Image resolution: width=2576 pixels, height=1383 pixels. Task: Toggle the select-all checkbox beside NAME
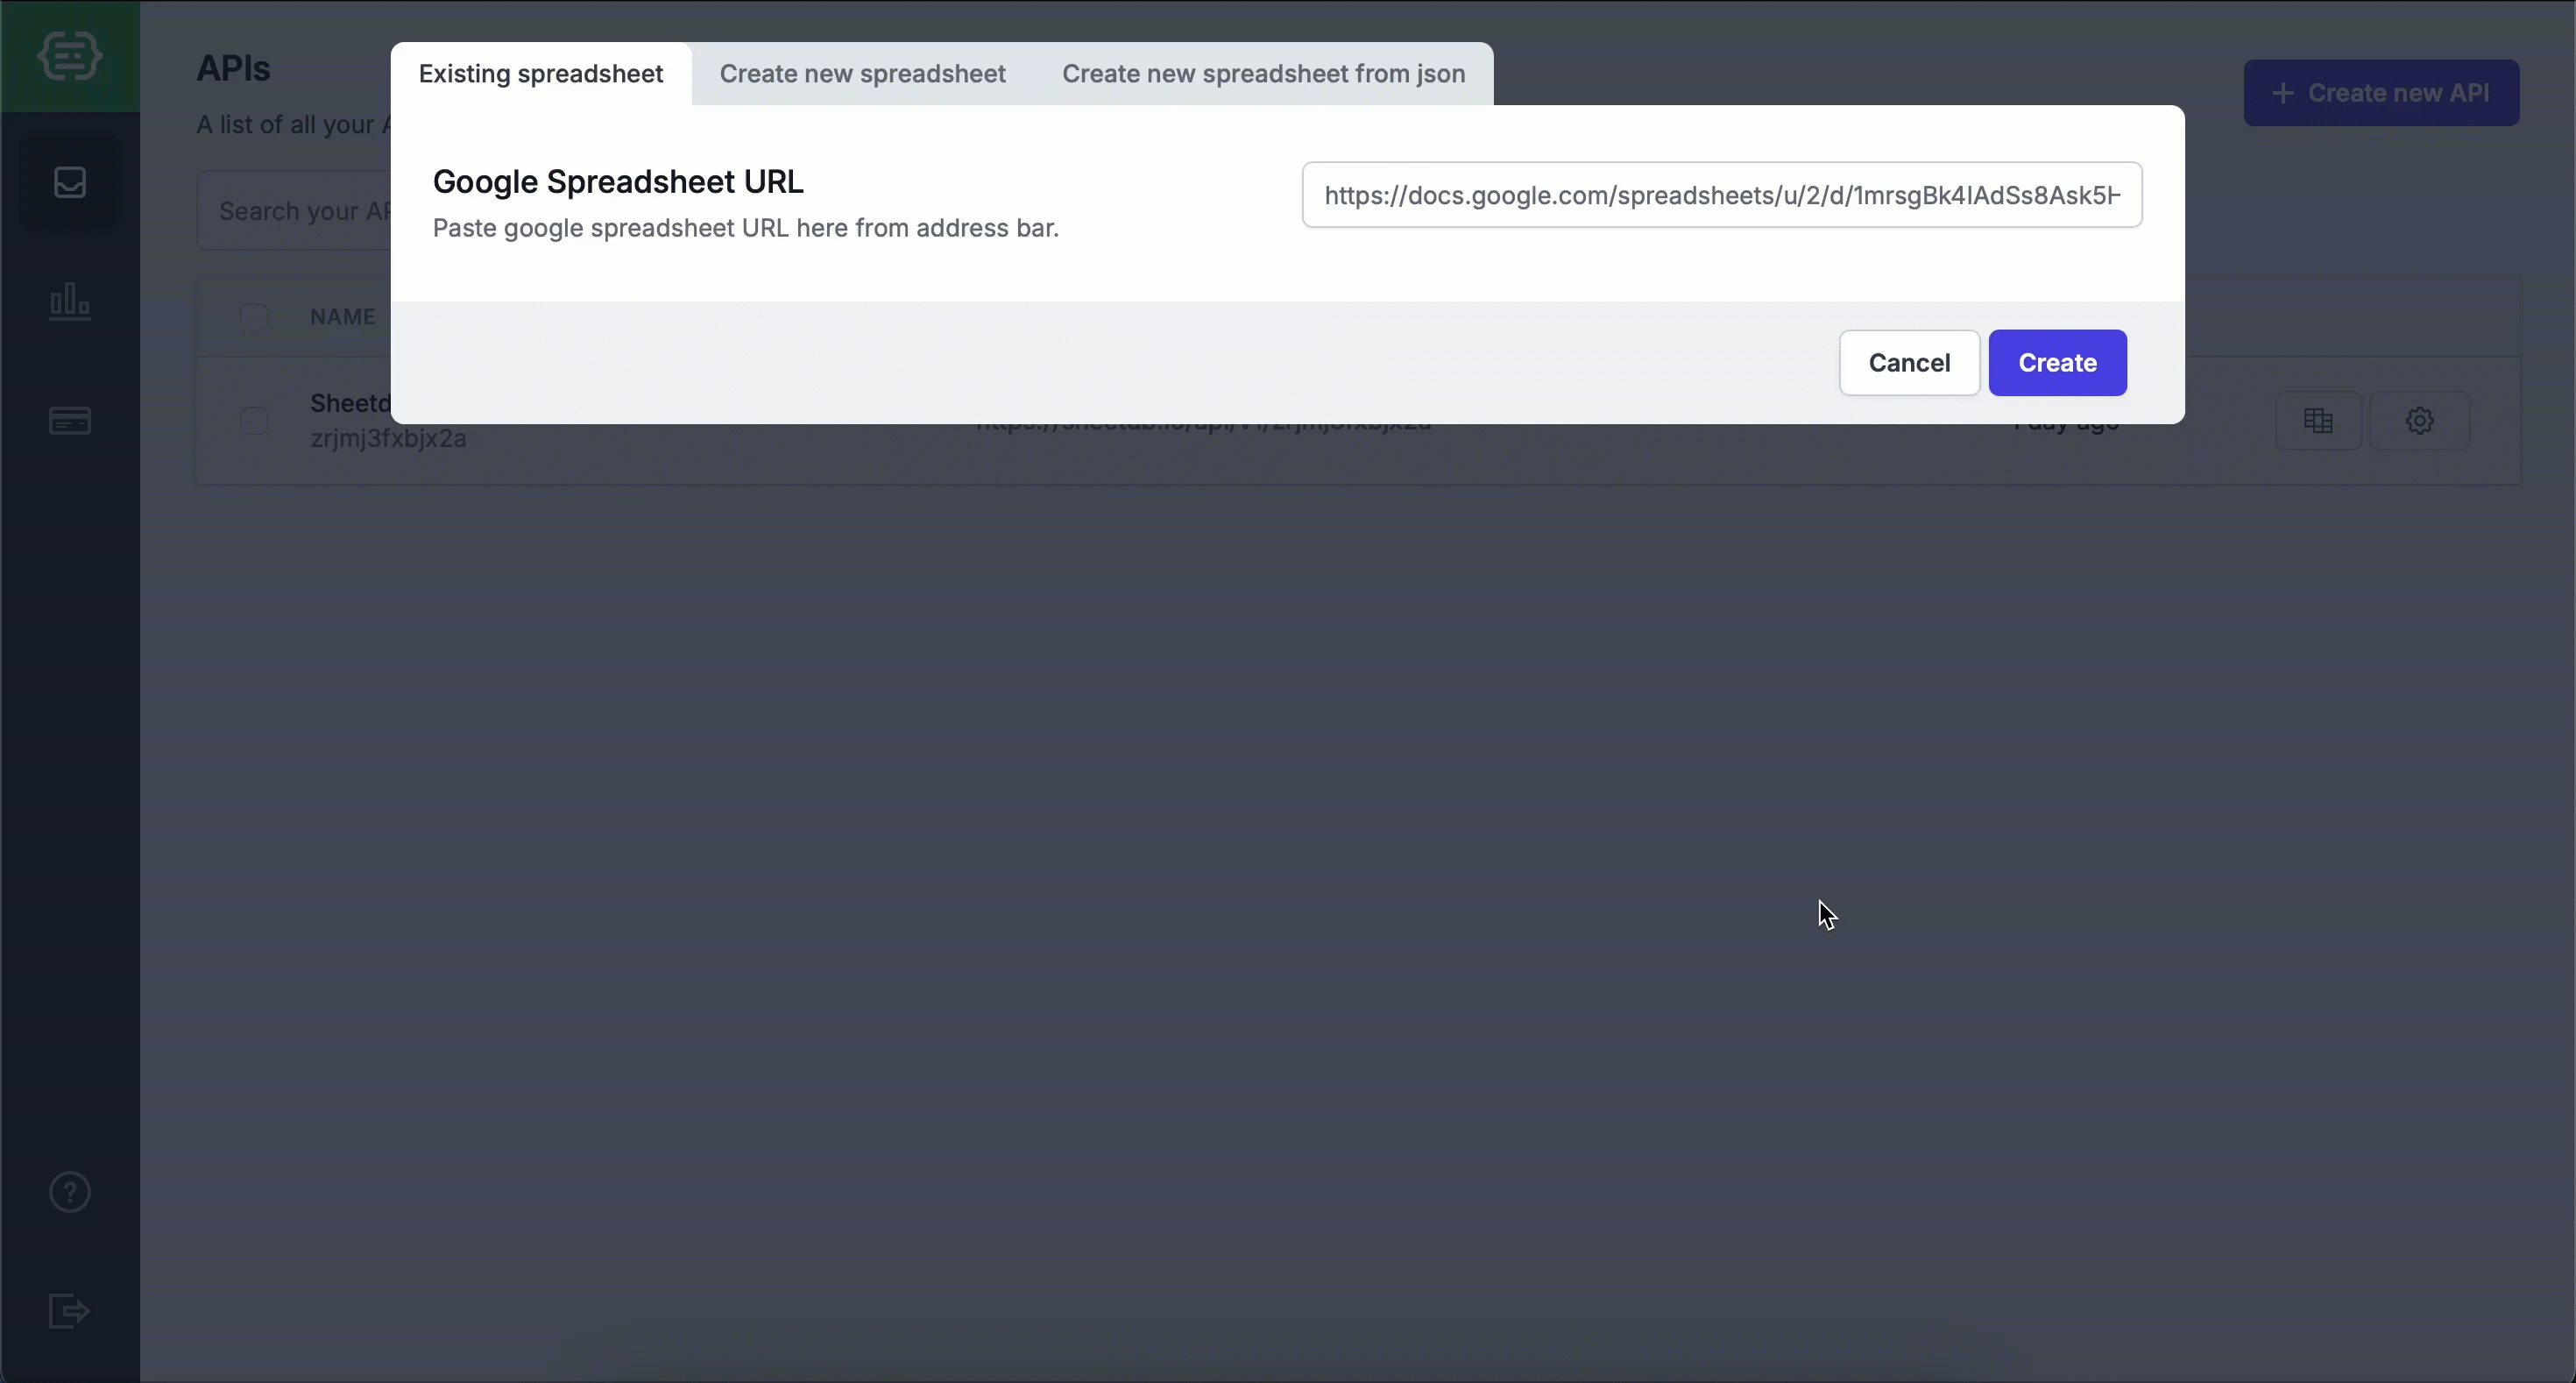point(254,317)
